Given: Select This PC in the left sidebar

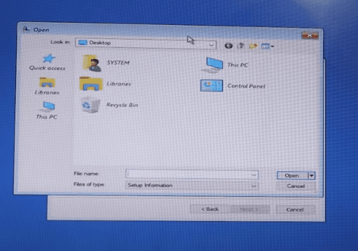Looking at the screenshot, I should pyautogui.click(x=47, y=111).
